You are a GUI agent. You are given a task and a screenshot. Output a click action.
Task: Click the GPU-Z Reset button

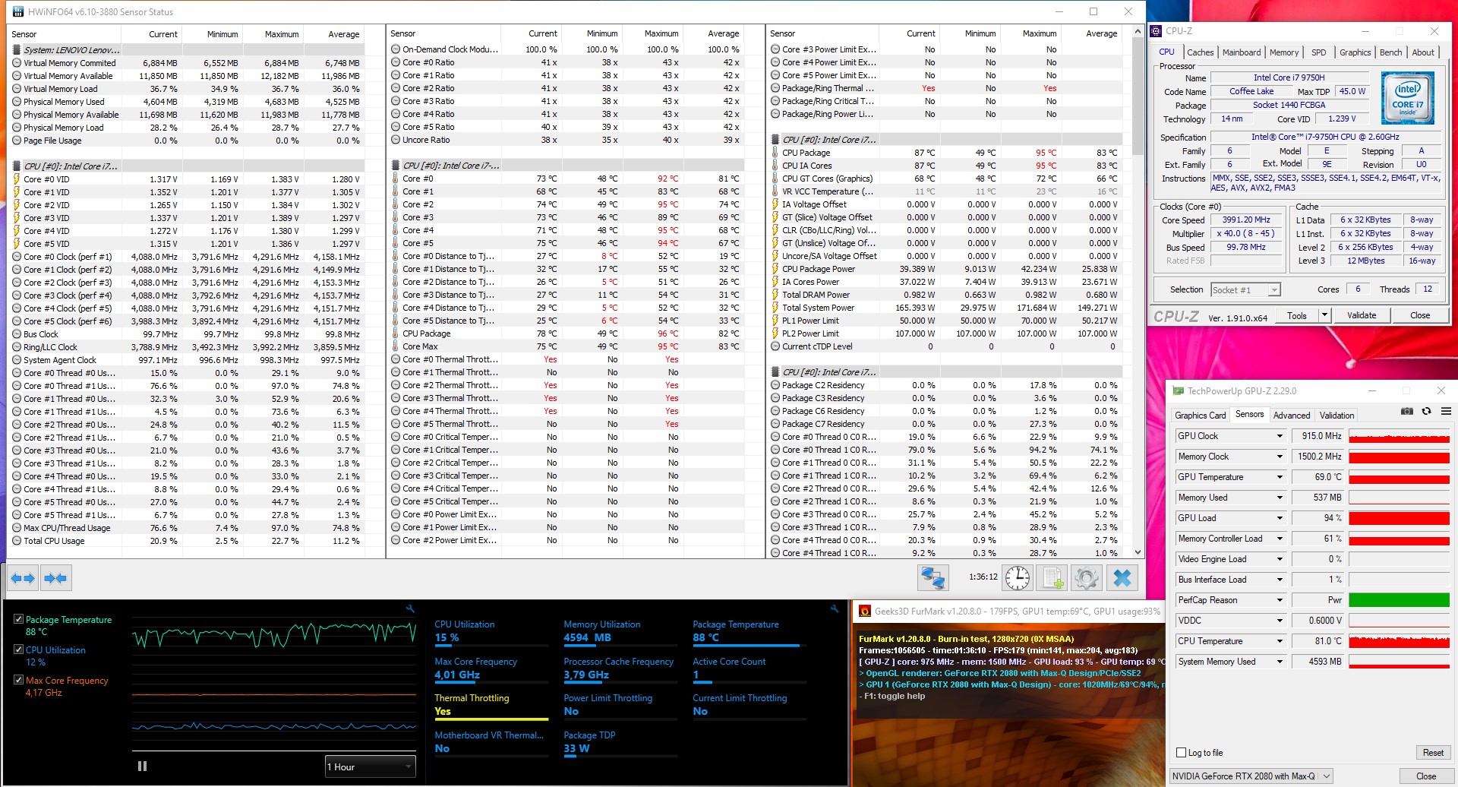(x=1433, y=753)
